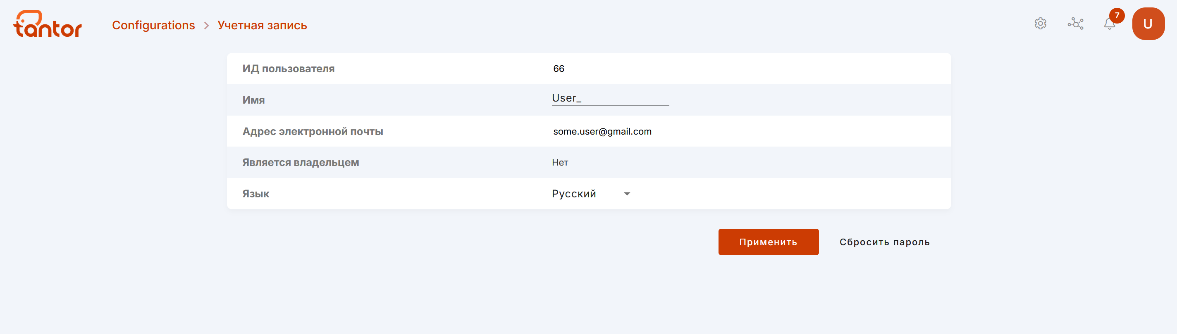The width and height of the screenshot is (1177, 334).
Task: Open the Язык combo box
Action: click(591, 194)
